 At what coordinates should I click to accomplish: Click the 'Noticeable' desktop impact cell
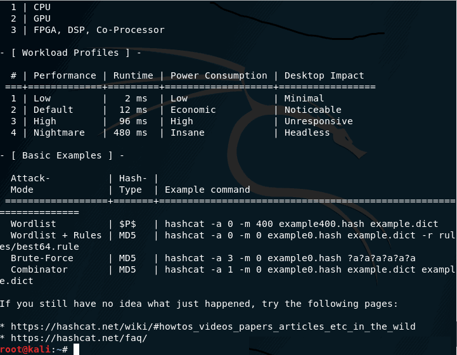312,110
